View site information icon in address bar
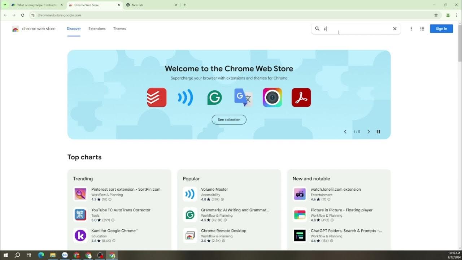Viewport: 462px width, 260px height. pos(33,15)
